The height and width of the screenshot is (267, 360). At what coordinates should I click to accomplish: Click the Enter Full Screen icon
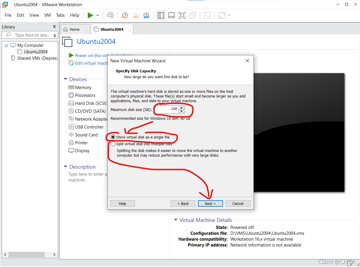point(182,15)
